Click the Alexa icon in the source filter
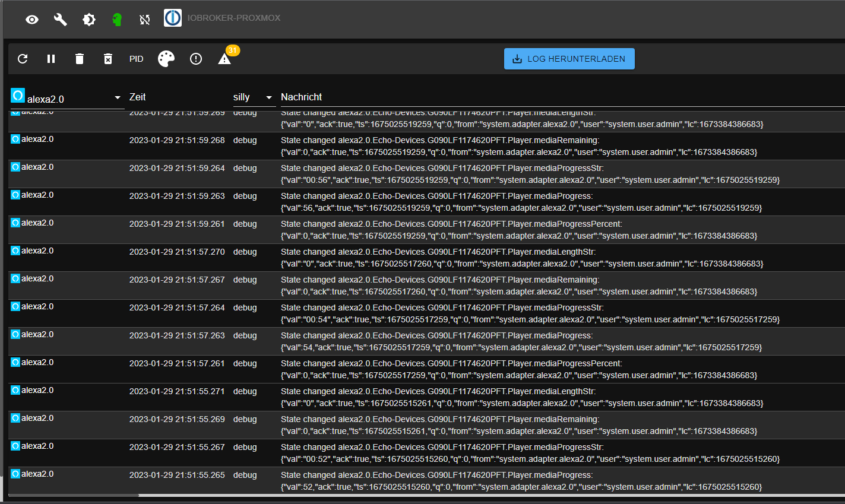This screenshot has width=845, height=504. pyautogui.click(x=18, y=95)
